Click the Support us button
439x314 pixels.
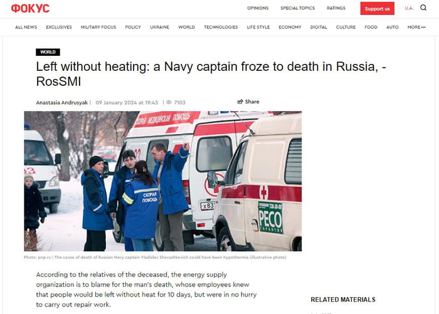[377, 8]
